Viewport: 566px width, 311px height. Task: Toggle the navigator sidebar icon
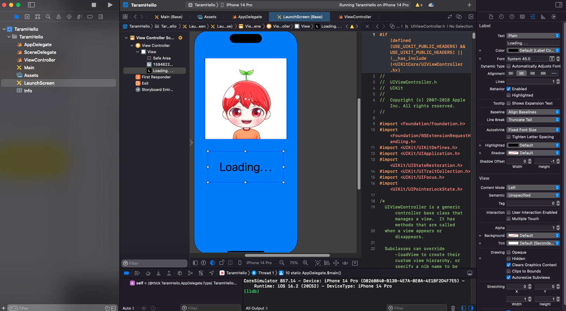click(32, 5)
